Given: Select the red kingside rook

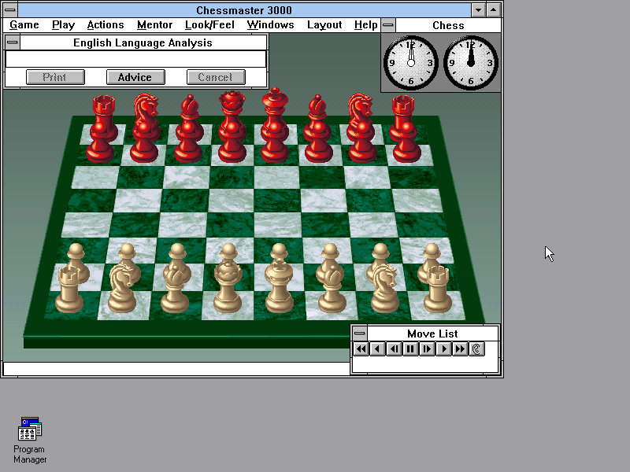Looking at the screenshot, I should click(x=403, y=110).
